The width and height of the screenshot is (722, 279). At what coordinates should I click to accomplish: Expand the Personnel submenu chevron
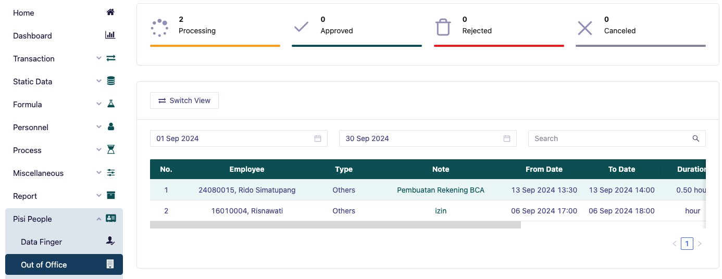pos(99,127)
